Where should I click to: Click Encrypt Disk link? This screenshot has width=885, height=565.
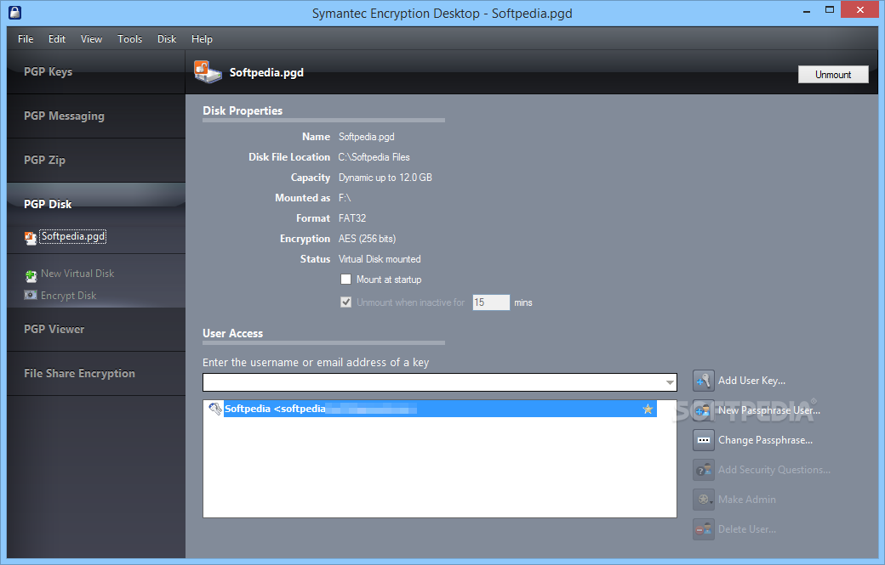[x=68, y=296]
